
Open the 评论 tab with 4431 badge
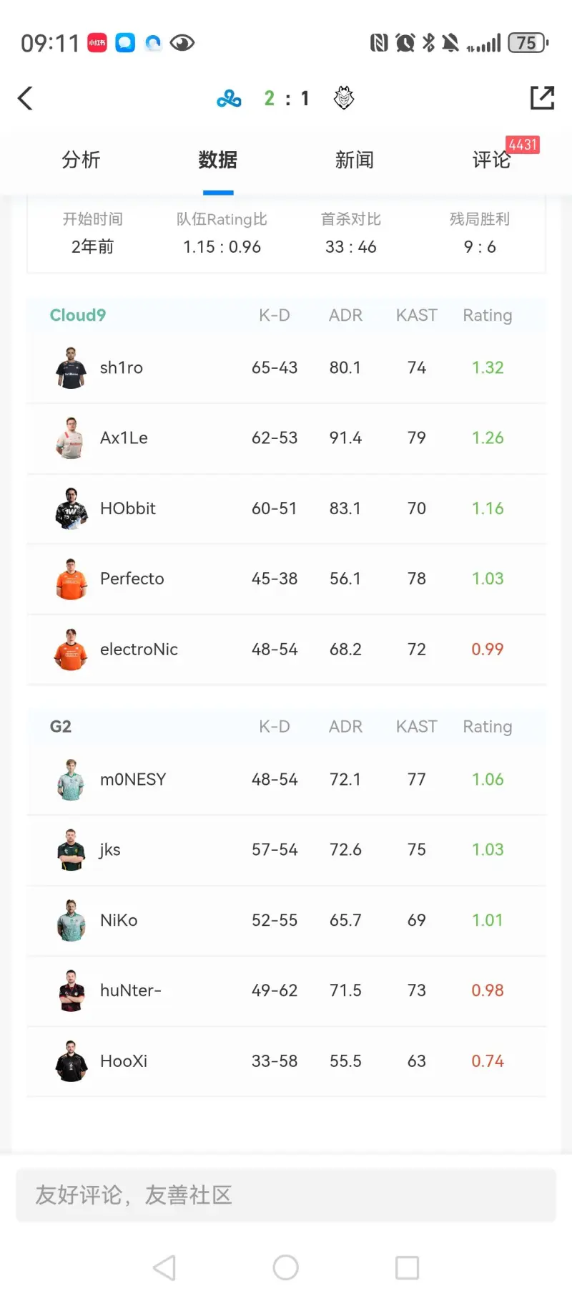pyautogui.click(x=491, y=160)
